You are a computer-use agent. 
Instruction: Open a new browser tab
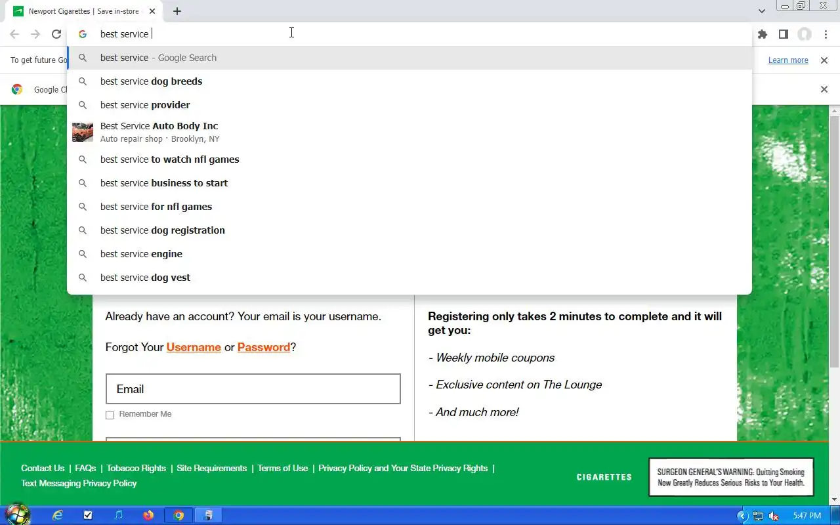[x=177, y=11]
